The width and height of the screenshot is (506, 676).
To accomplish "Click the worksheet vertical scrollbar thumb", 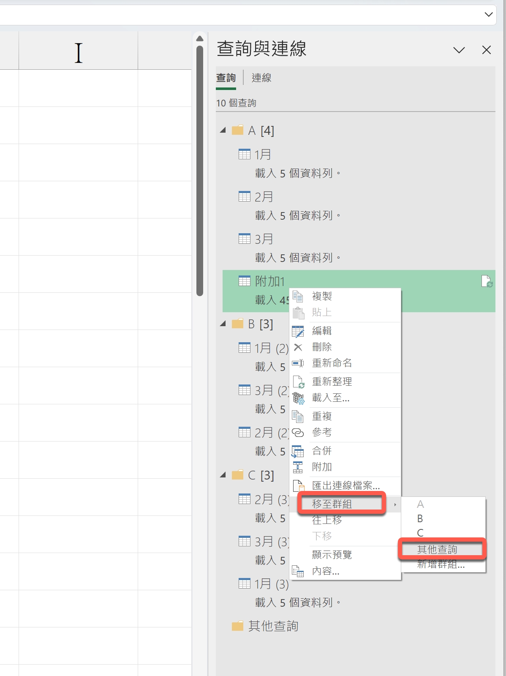I will point(200,171).
